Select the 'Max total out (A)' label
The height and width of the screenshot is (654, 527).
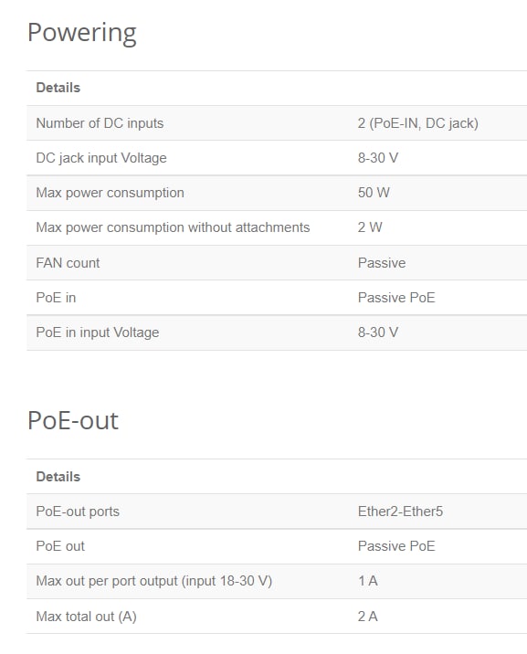click(x=86, y=617)
